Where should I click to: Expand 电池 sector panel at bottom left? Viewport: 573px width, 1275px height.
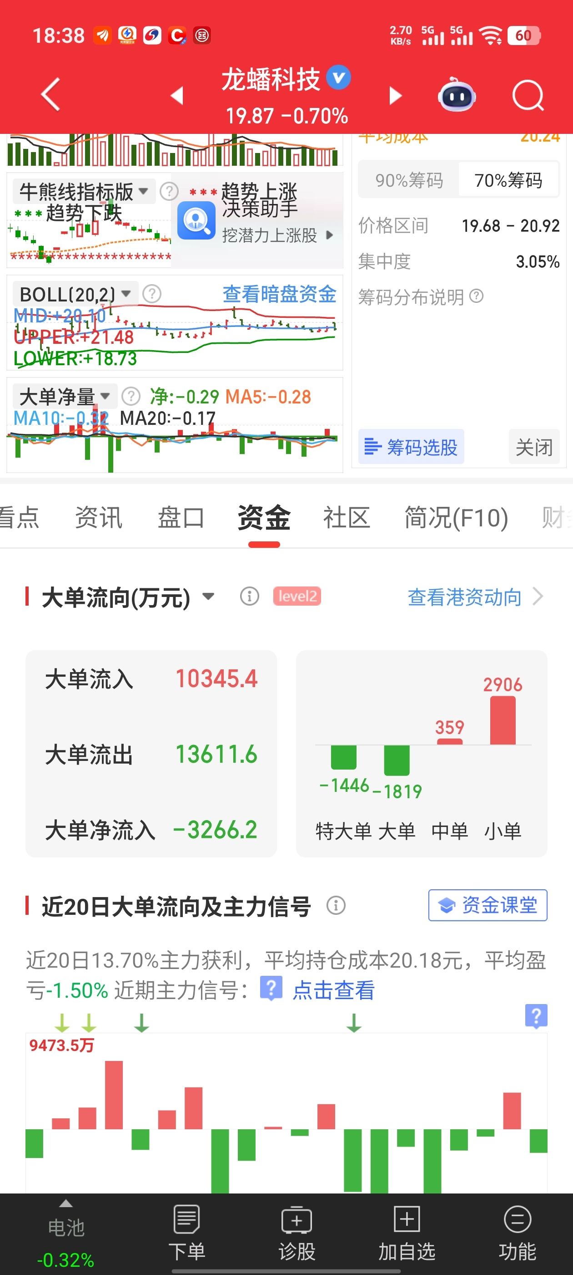pyautogui.click(x=66, y=1234)
